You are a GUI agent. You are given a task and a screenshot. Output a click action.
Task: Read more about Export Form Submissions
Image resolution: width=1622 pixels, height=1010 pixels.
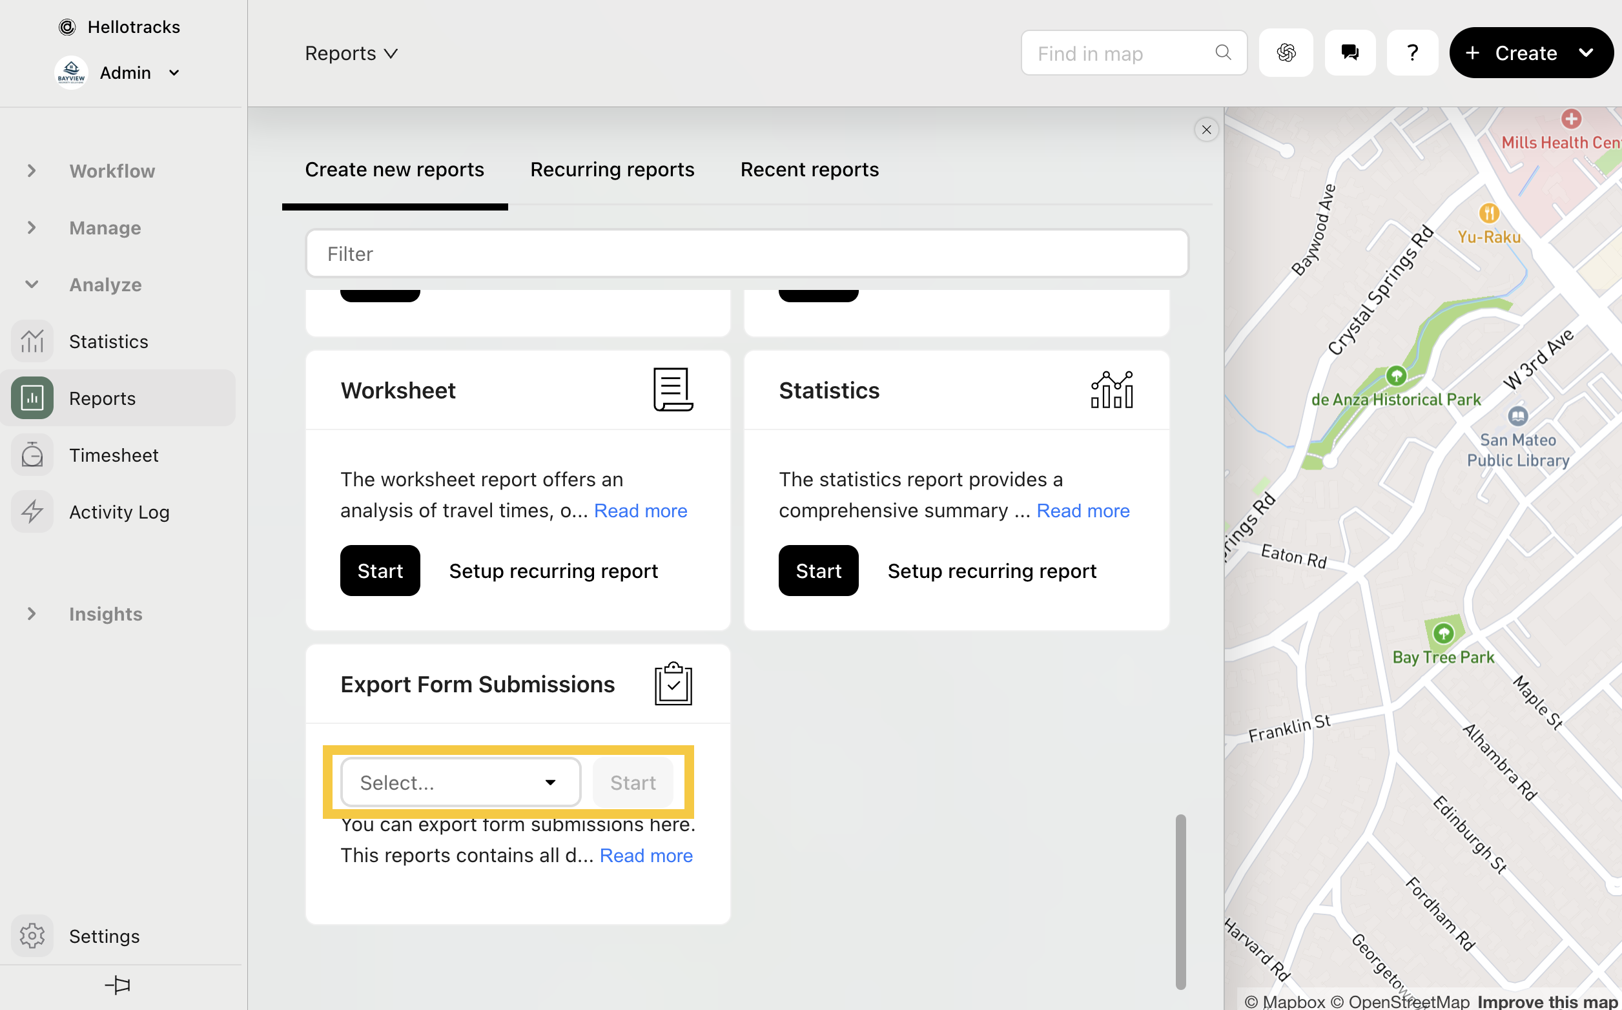pyautogui.click(x=646, y=856)
